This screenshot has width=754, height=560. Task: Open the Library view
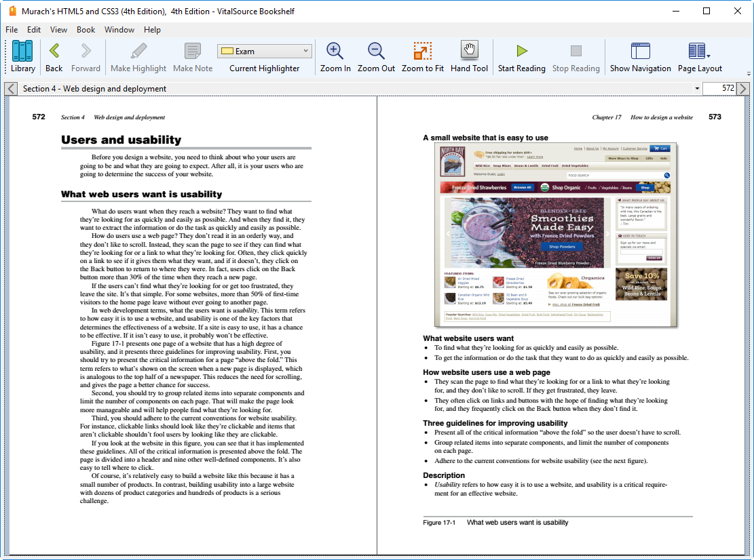click(22, 57)
